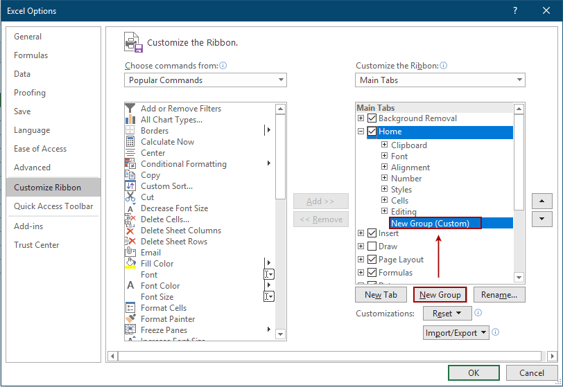Viewport: 563px width, 387px height.
Task: Collapse the Home tab tree node
Action: click(x=361, y=132)
